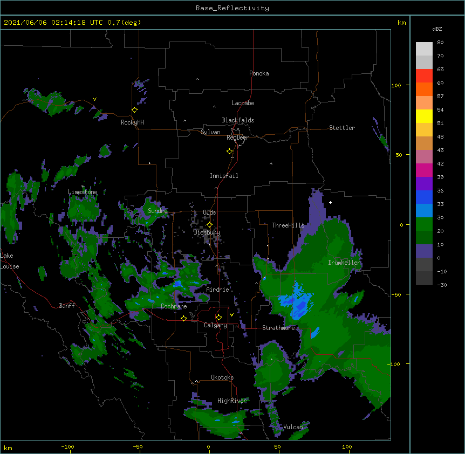The image size is (465, 454).
Task: Click the Base_Reflectivity title text
Action: click(x=232, y=8)
